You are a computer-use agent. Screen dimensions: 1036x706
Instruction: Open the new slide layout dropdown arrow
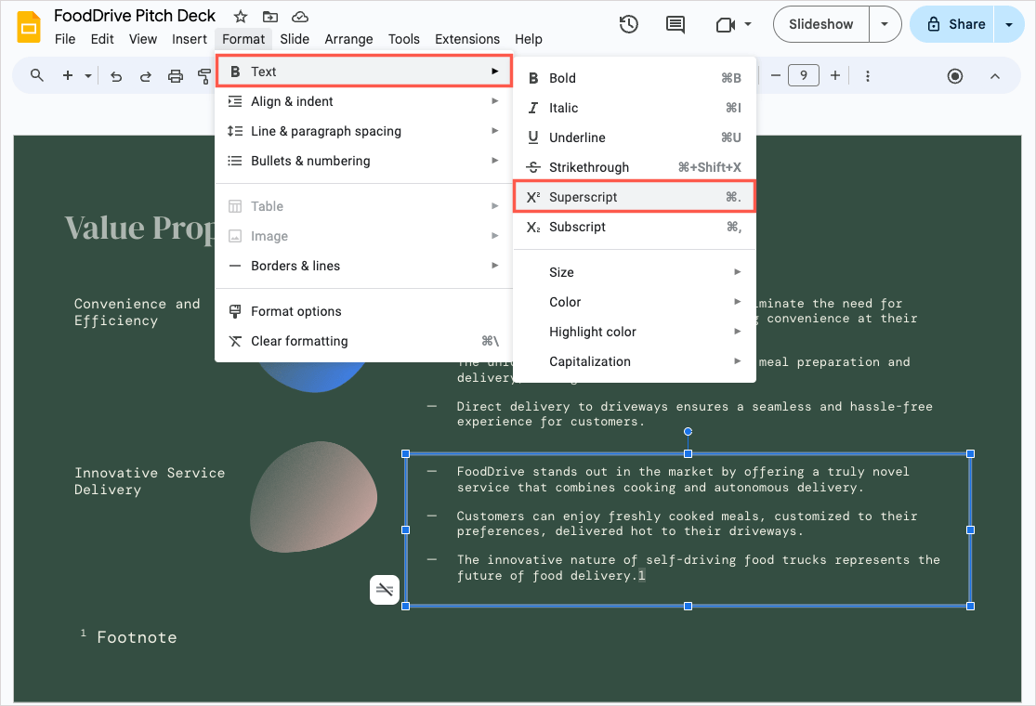coord(88,76)
